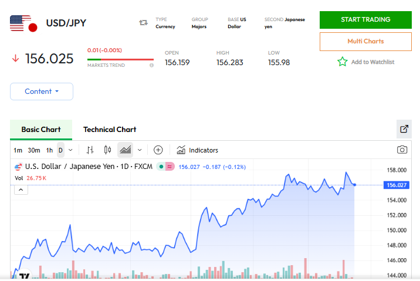Screen dimensions: 420x281
Task: Select the 30m timeframe
Action: (x=34, y=150)
